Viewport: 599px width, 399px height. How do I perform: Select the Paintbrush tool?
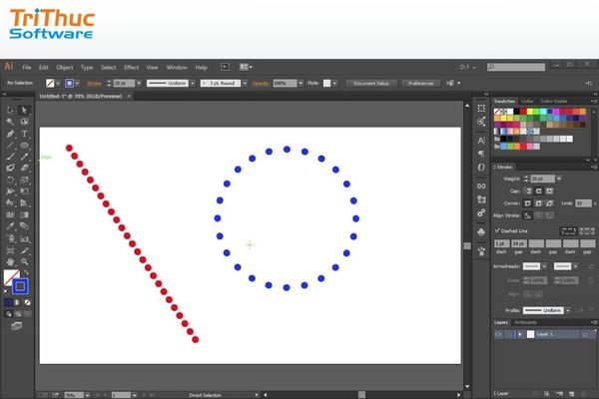point(10,157)
